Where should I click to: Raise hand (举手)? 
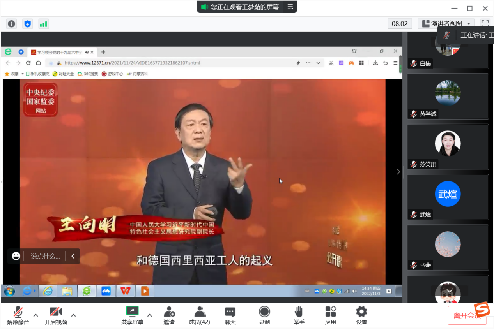pos(299,315)
